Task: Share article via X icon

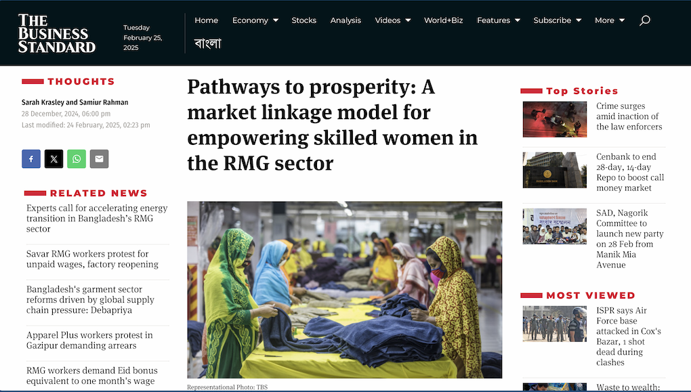Action: pyautogui.click(x=54, y=159)
